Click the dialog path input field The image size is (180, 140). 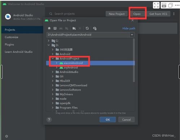tap(88, 35)
